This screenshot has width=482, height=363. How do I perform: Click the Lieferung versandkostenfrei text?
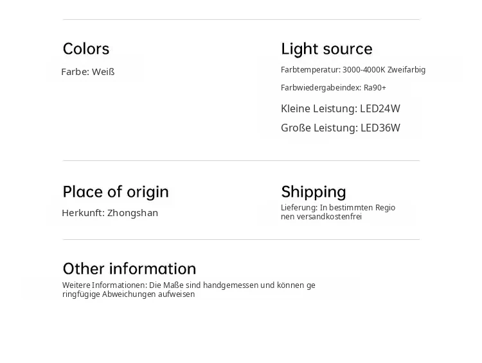[338, 212]
